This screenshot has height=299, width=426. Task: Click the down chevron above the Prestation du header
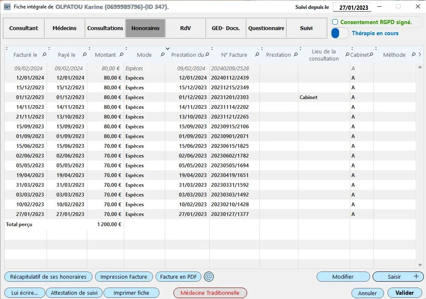click(x=167, y=49)
